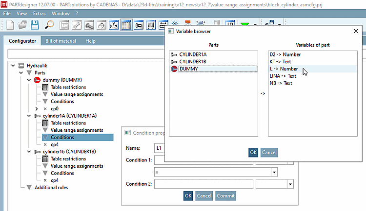366x211 pixels.
Task: Click the cylinder1b part icon in tree
Action: tap(37, 152)
